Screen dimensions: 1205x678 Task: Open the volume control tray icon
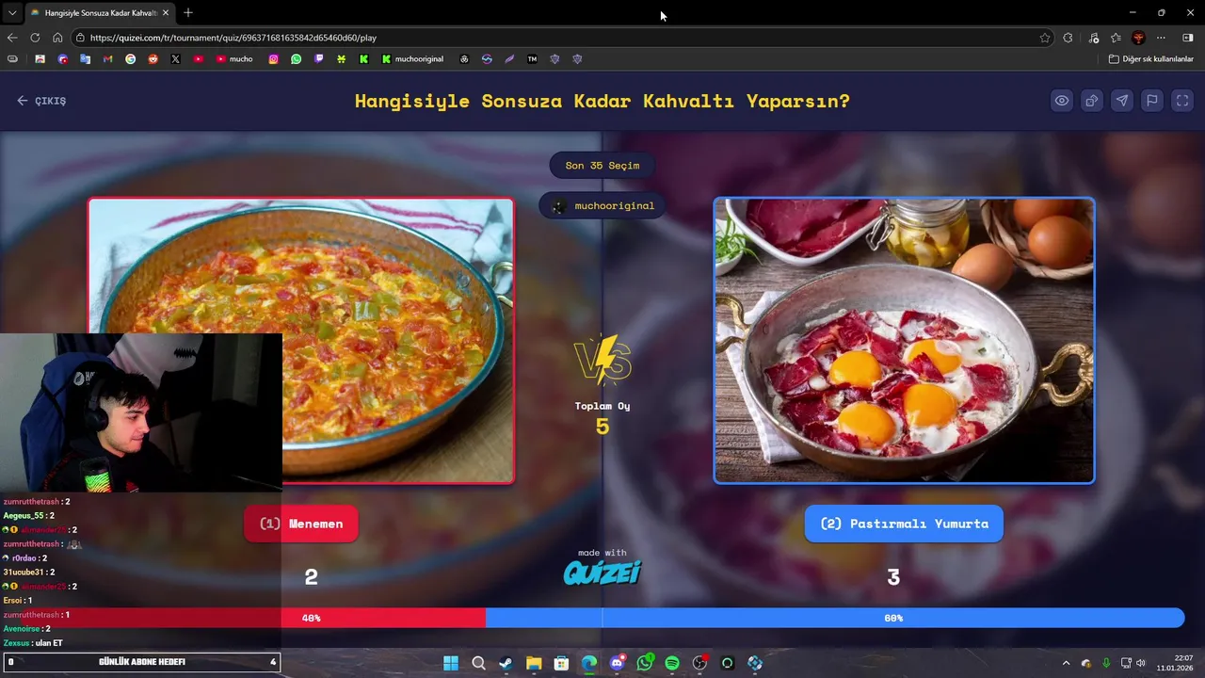pos(1140,663)
